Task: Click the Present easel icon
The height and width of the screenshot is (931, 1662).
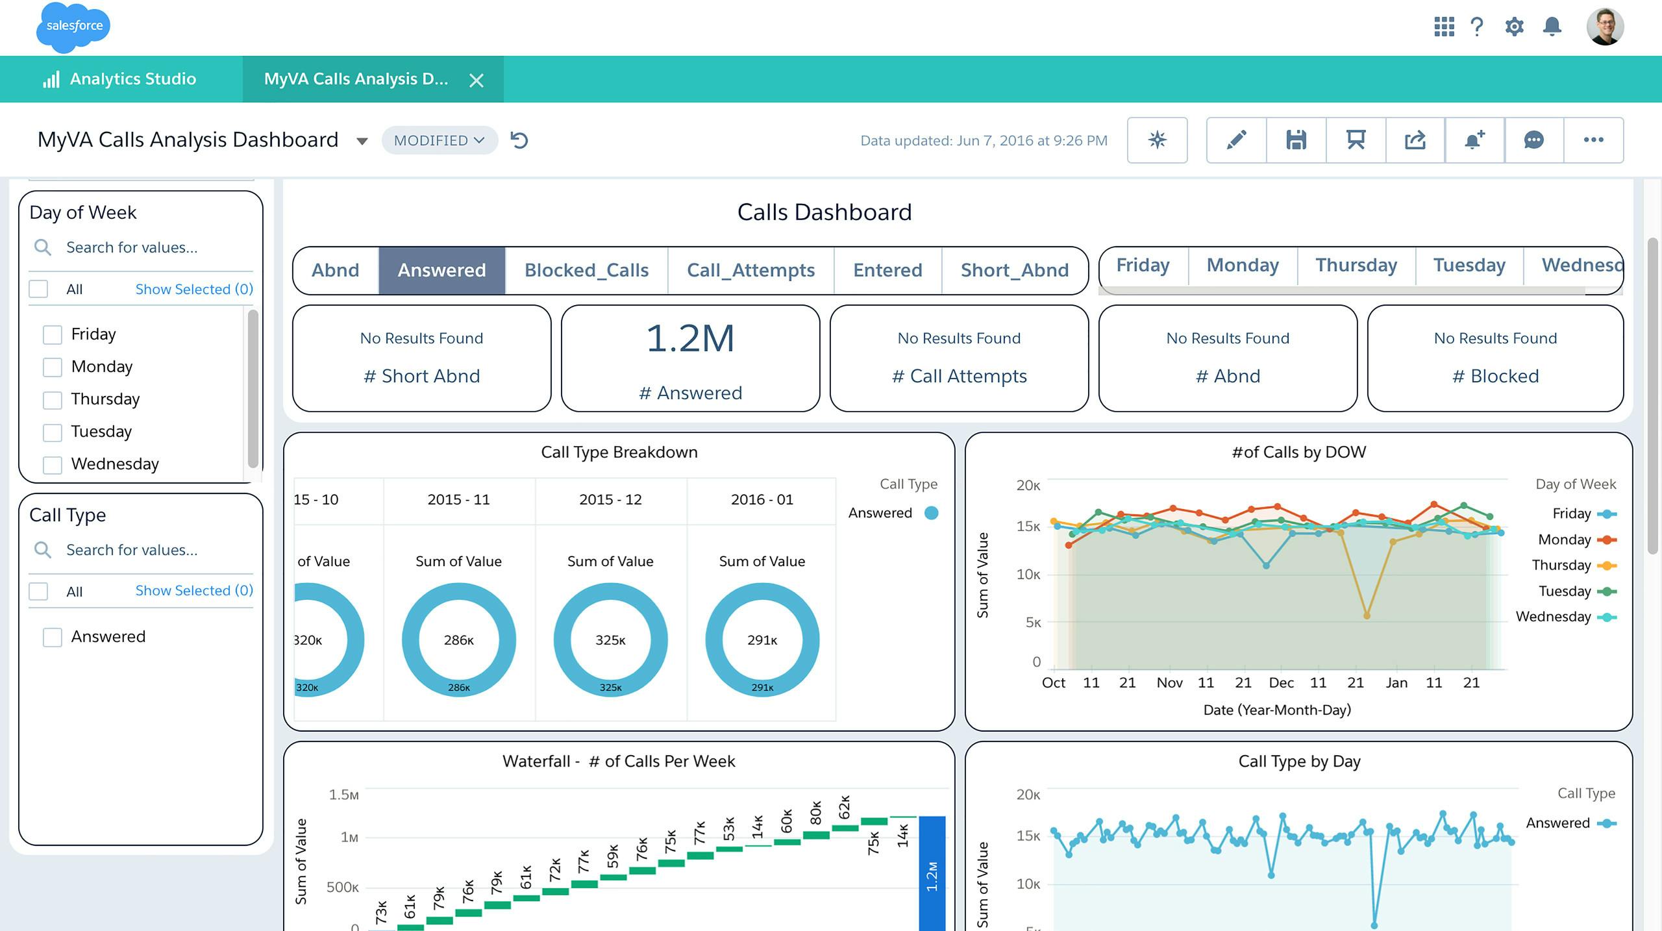Action: [x=1356, y=140]
